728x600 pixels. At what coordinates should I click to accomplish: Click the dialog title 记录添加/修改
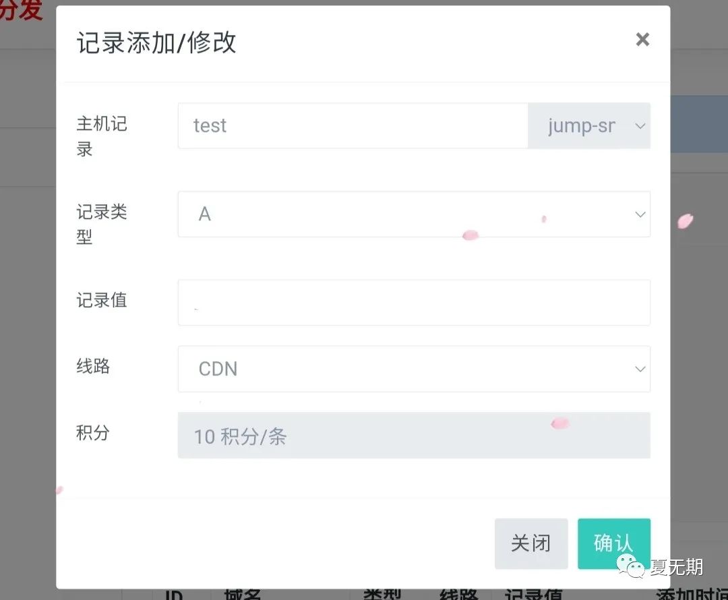pos(156,42)
